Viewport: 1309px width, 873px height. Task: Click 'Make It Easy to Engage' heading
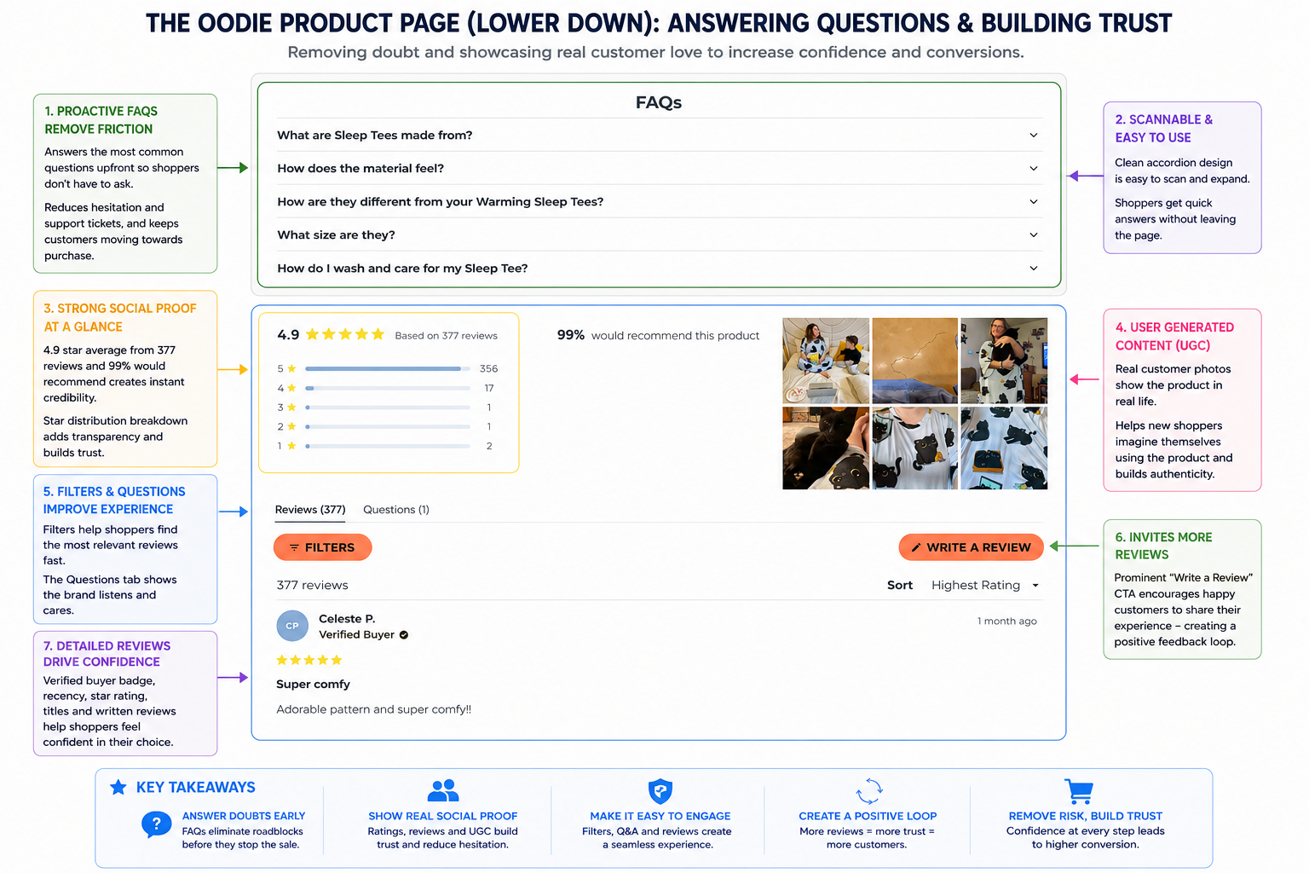pos(660,816)
